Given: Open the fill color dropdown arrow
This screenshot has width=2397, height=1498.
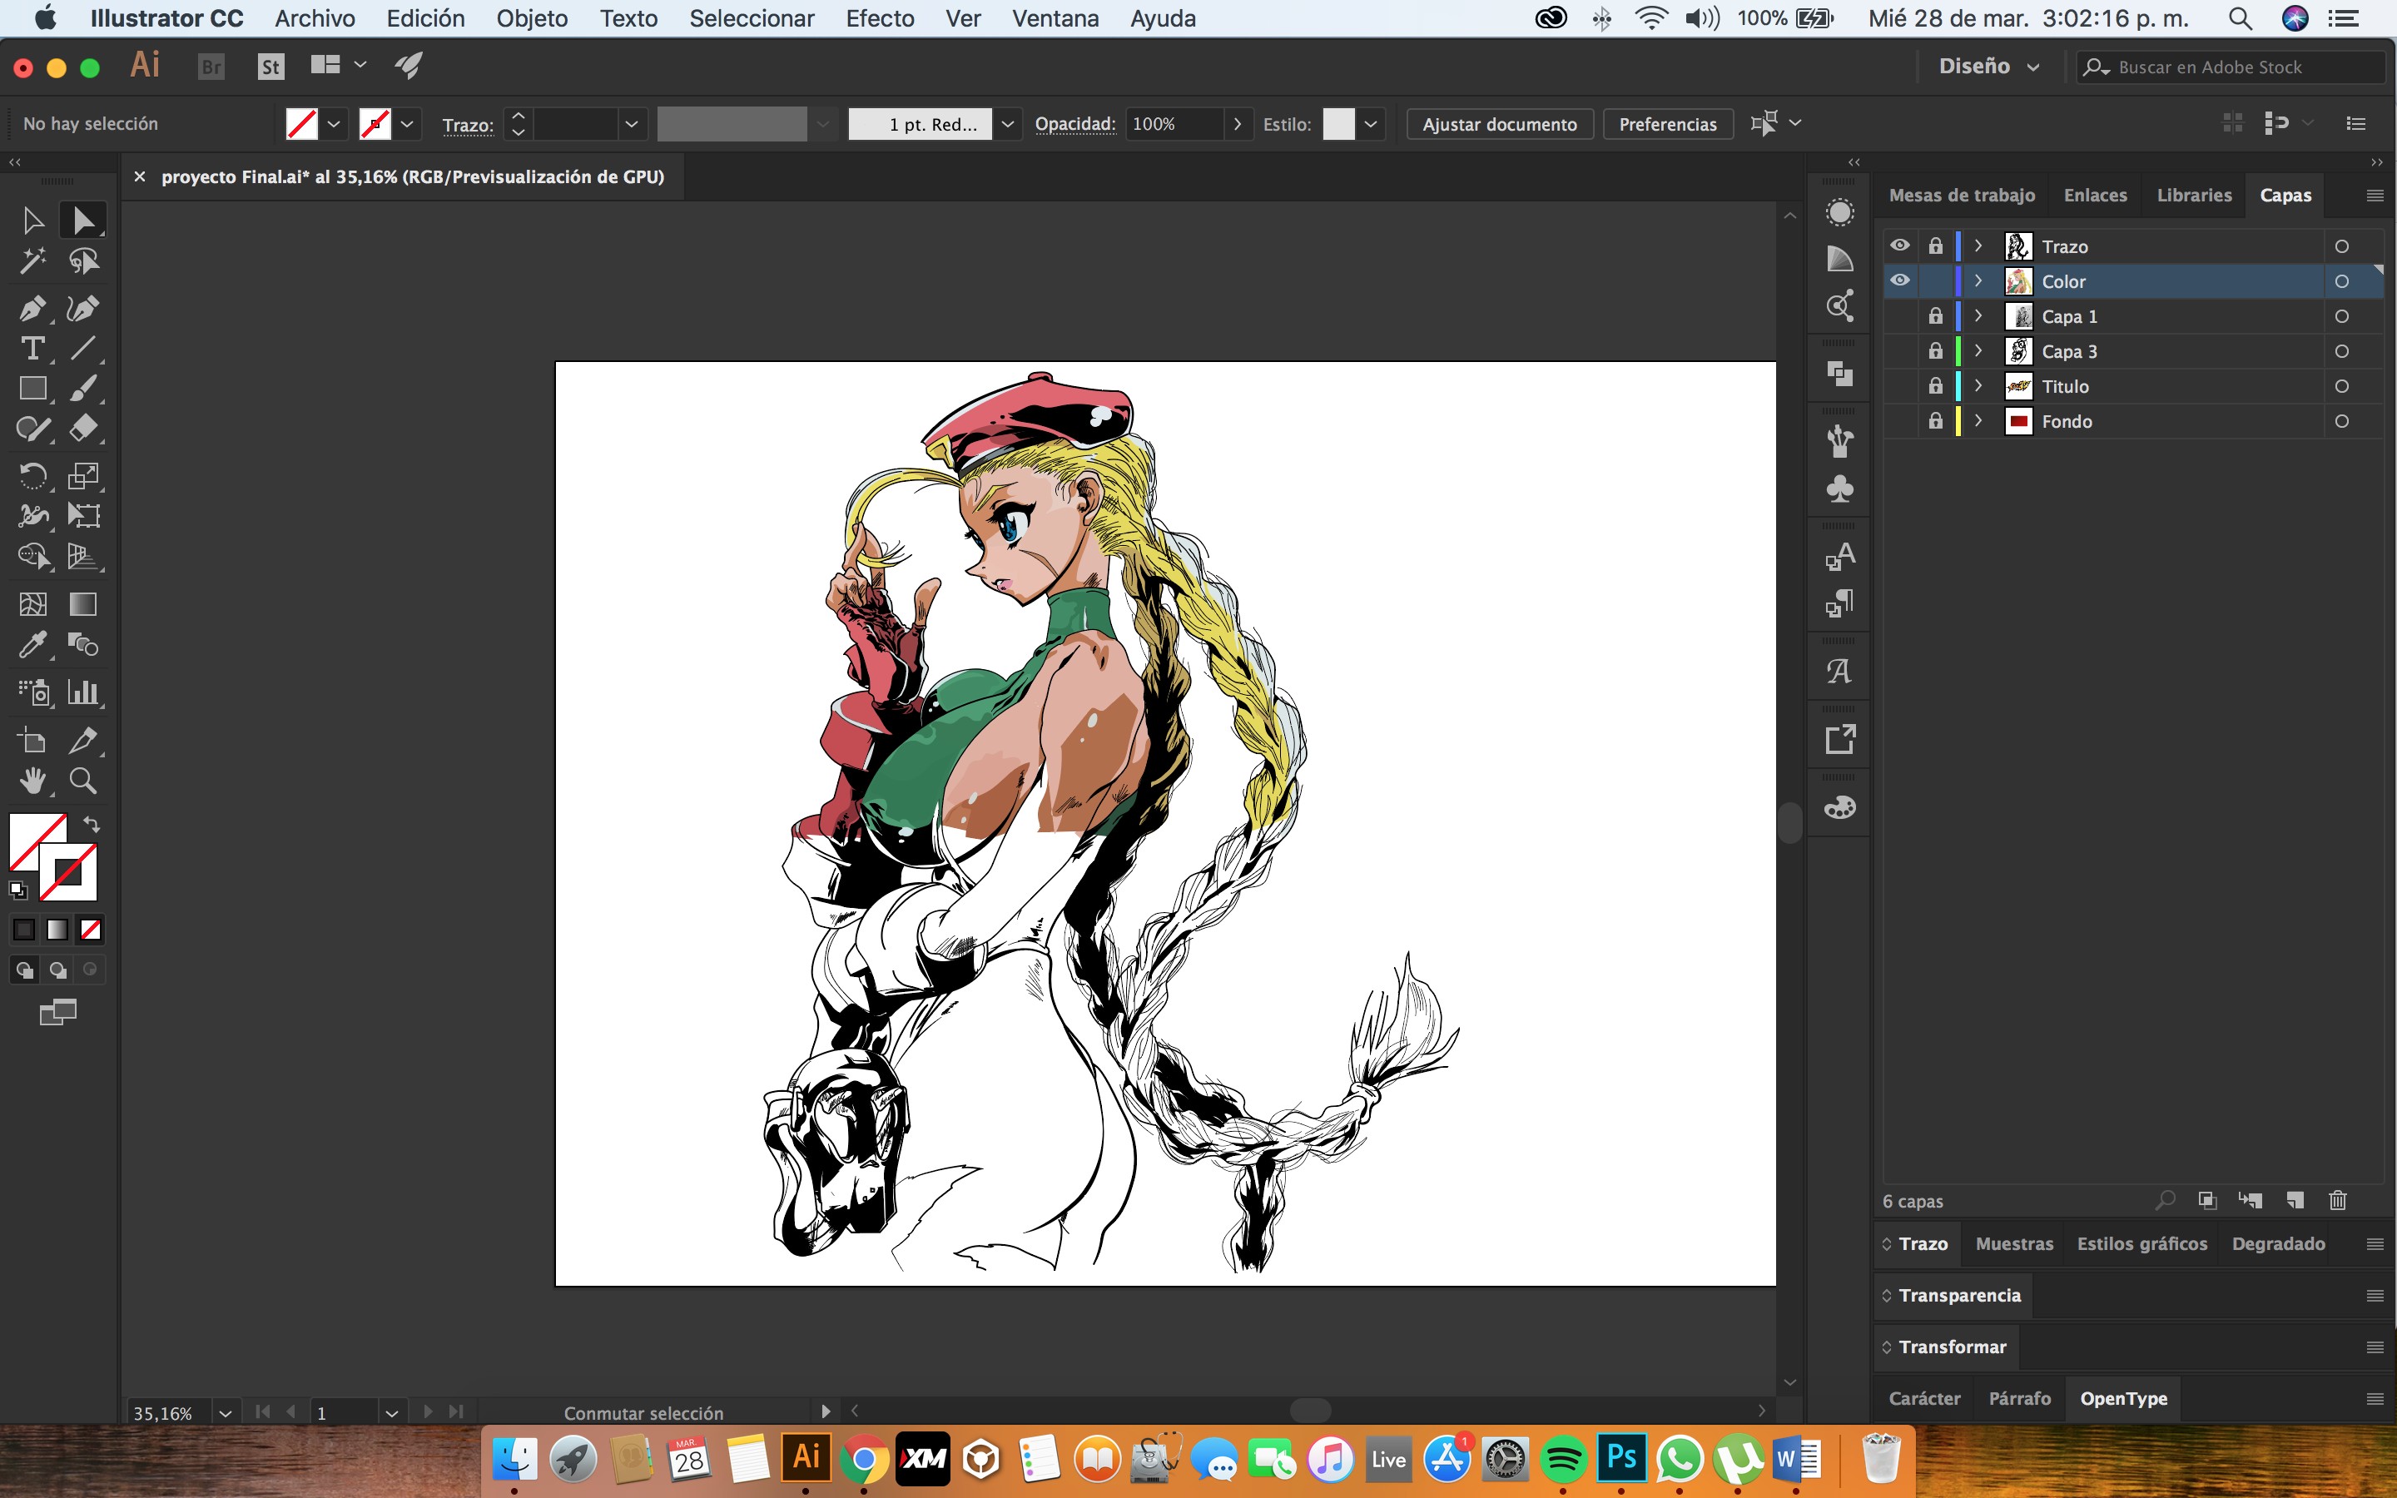Looking at the screenshot, I should 334,124.
